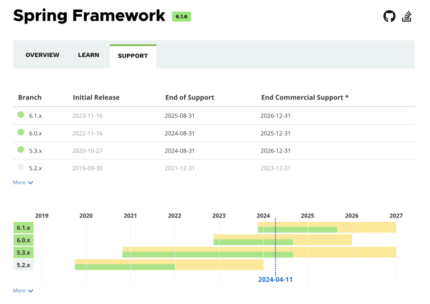Select the Support tab

(133, 56)
